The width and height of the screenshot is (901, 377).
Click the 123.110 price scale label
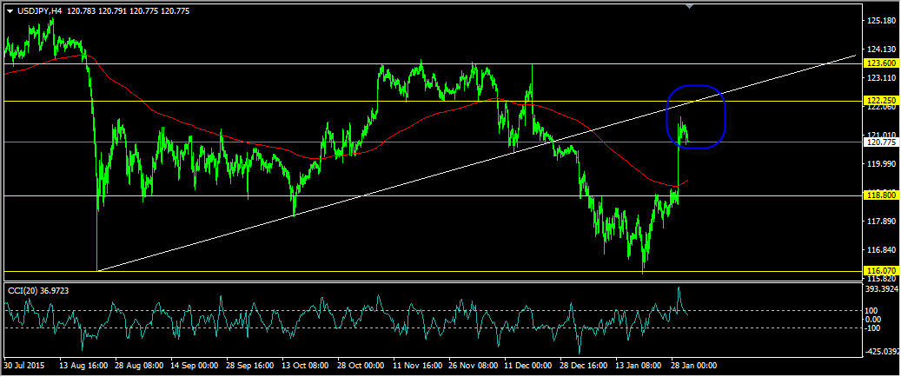tap(881, 77)
